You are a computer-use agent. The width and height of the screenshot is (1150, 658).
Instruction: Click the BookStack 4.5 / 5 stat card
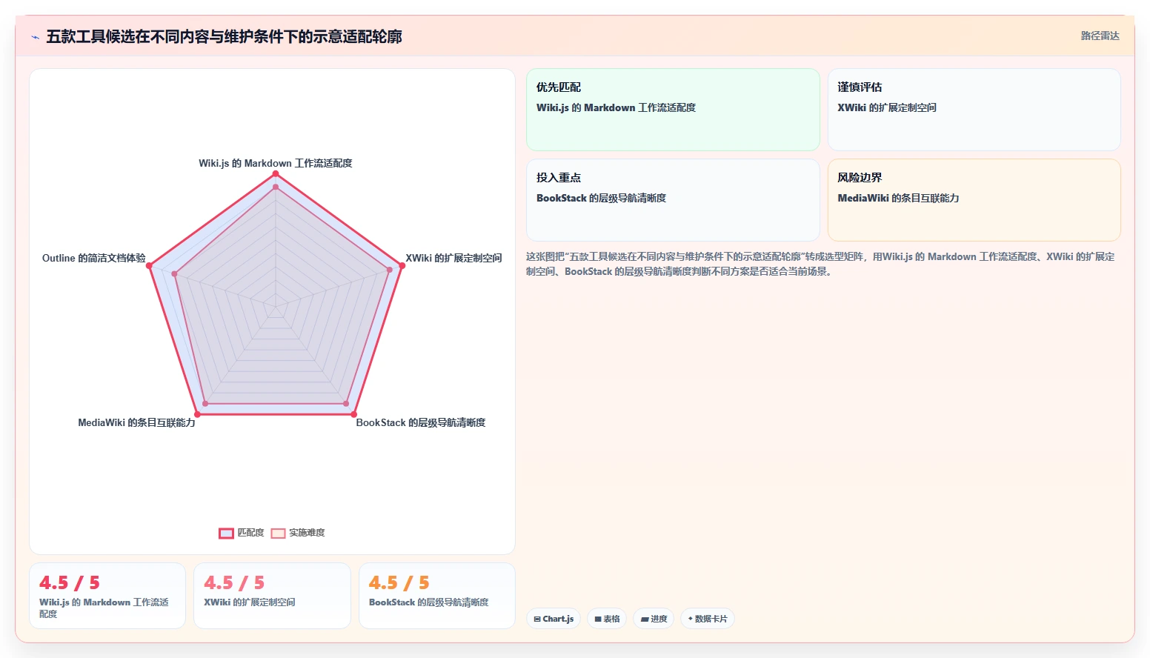(437, 596)
